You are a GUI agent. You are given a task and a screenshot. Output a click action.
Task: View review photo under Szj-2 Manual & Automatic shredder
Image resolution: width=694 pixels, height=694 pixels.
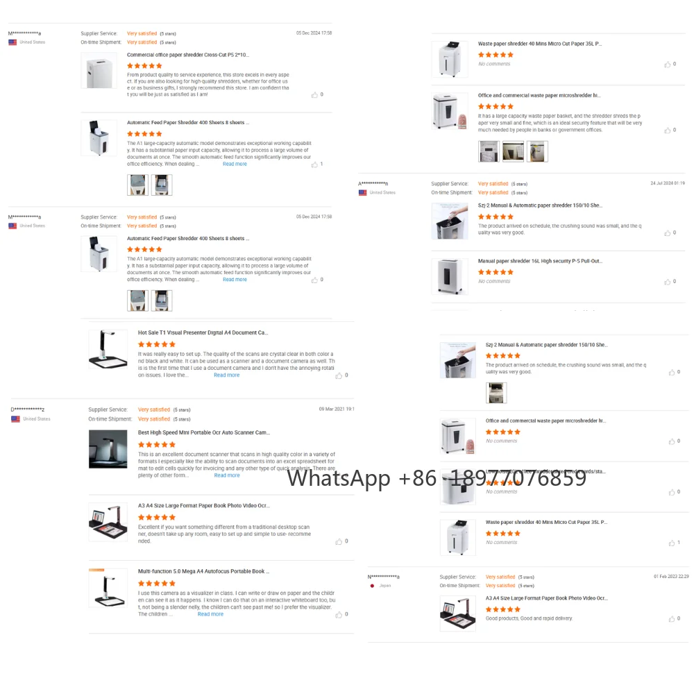(x=496, y=393)
